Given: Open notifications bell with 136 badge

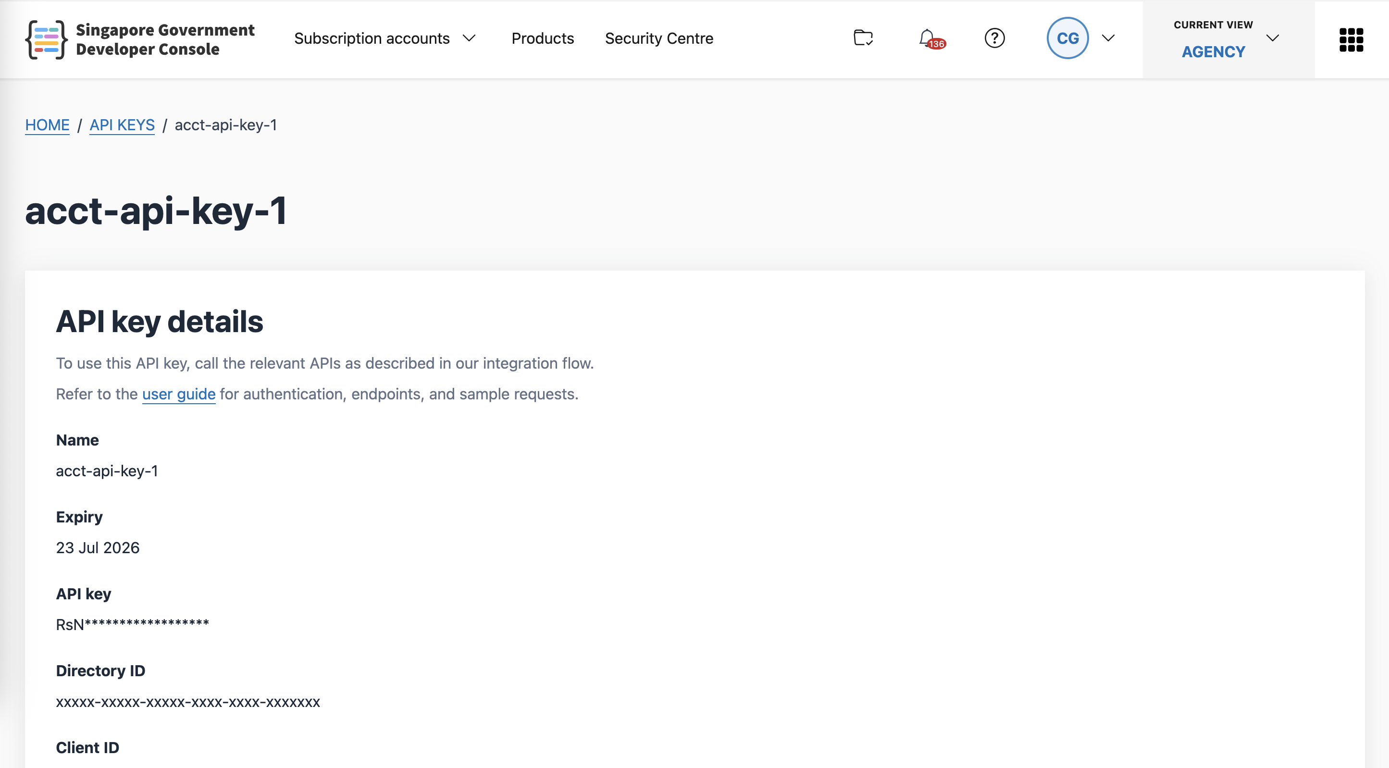Looking at the screenshot, I should (932, 39).
